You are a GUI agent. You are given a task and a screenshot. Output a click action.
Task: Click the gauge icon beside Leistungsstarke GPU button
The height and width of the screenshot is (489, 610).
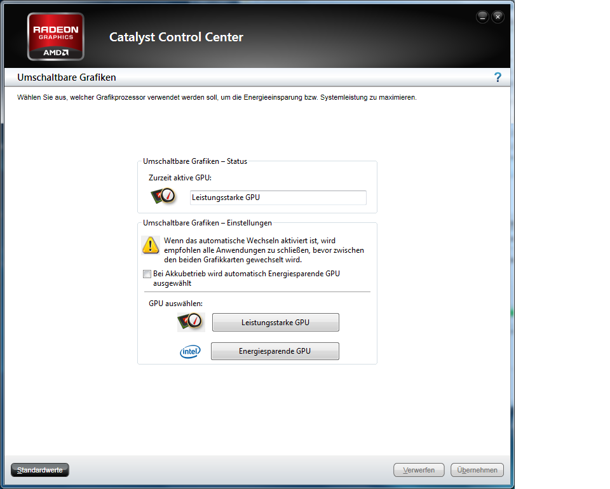point(191,322)
